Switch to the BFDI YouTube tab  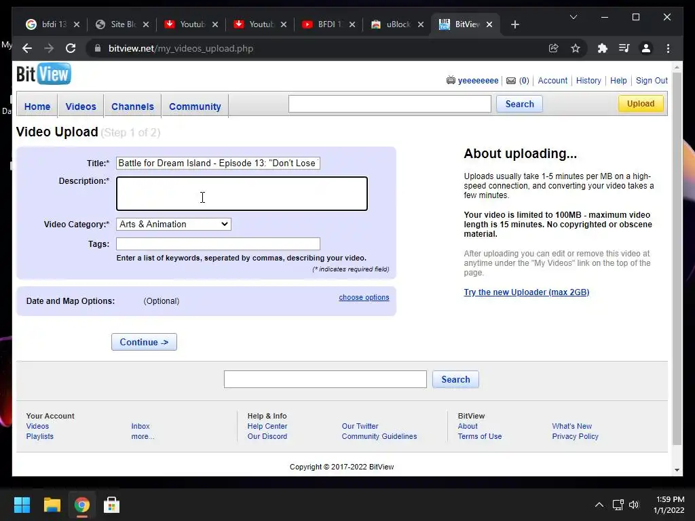click(324, 24)
